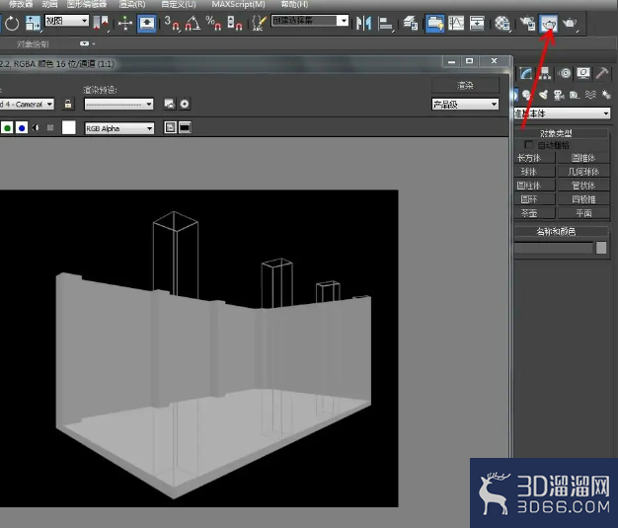Viewport: 618px width, 528px height.
Task: Click the object color swatch
Action: pyautogui.click(x=601, y=248)
